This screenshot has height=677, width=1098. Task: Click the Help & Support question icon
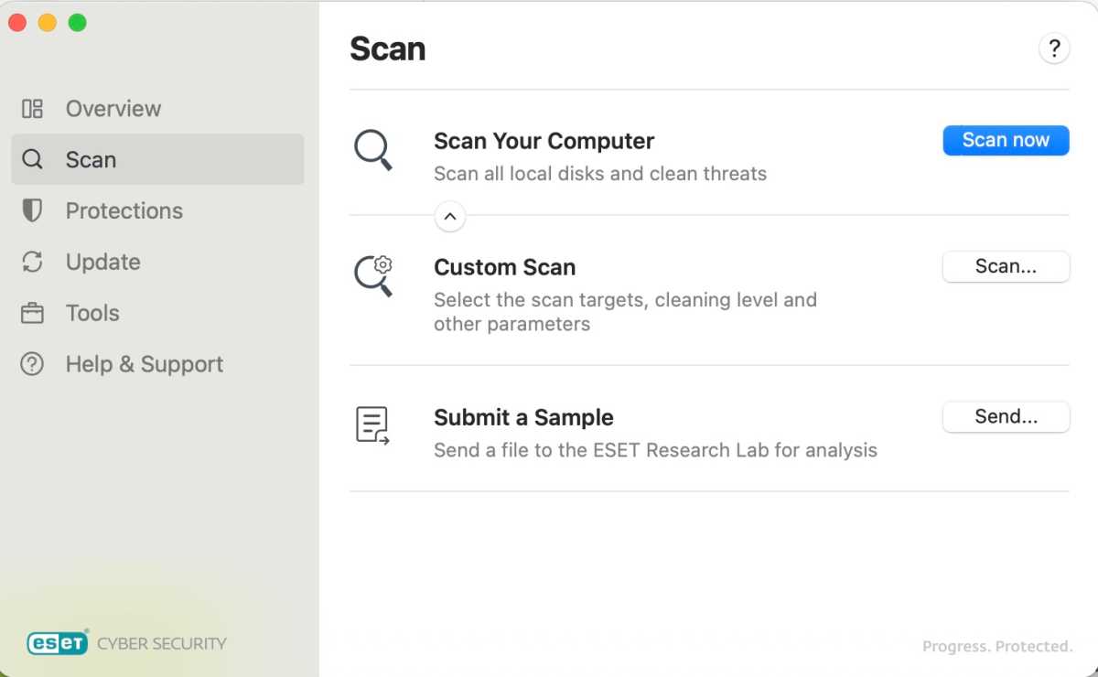click(32, 365)
